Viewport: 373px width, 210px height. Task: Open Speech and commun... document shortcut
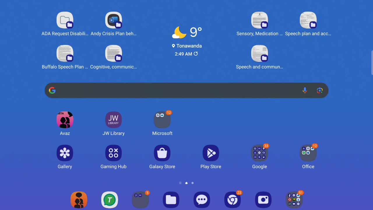click(259, 53)
